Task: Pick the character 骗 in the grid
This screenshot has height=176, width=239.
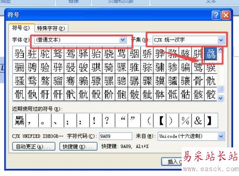Action: pyautogui.click(x=185, y=67)
